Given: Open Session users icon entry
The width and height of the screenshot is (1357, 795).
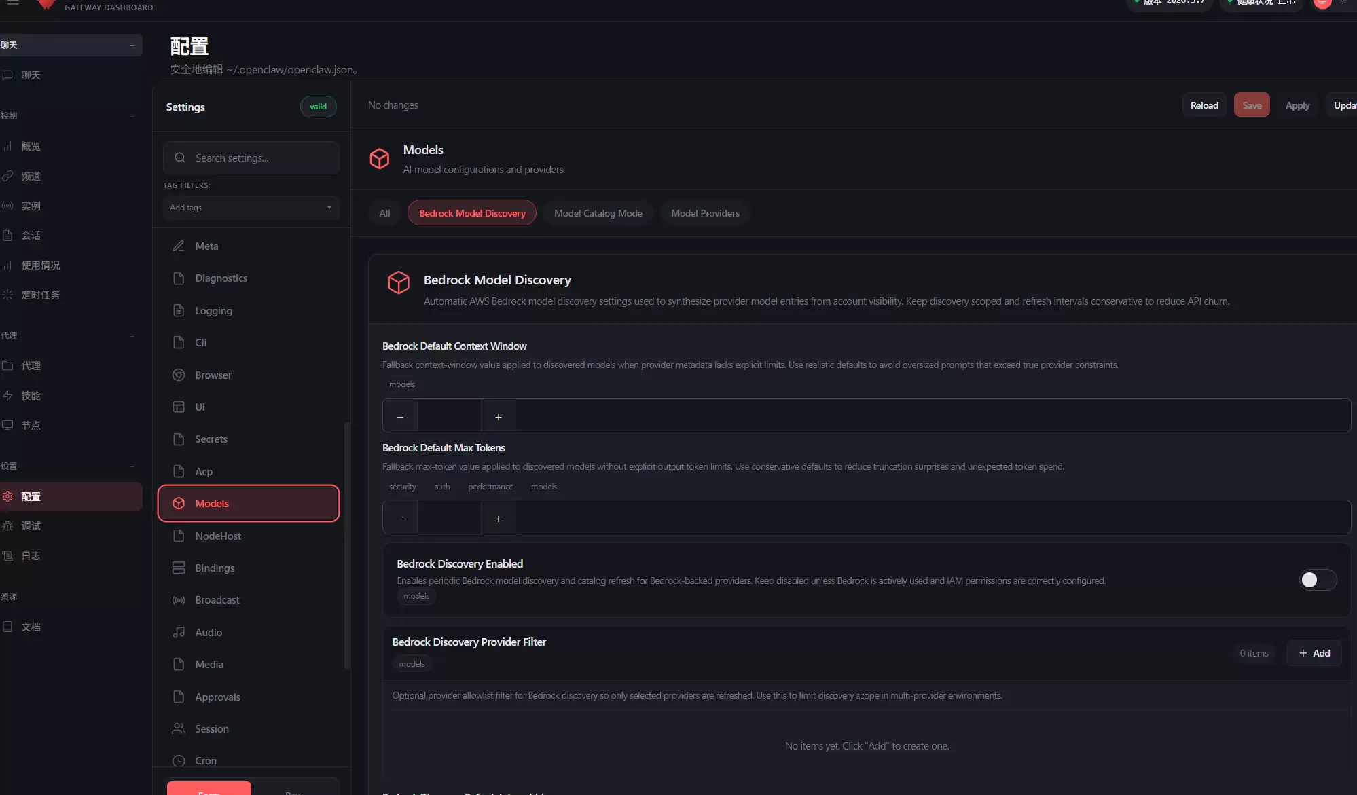Looking at the screenshot, I should (179, 728).
